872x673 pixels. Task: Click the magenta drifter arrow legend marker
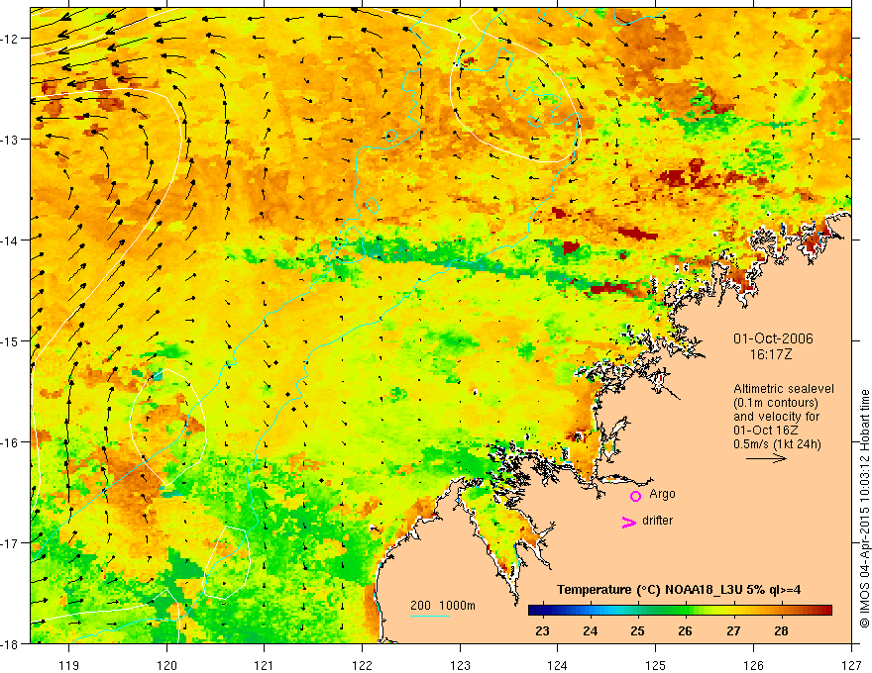(629, 523)
